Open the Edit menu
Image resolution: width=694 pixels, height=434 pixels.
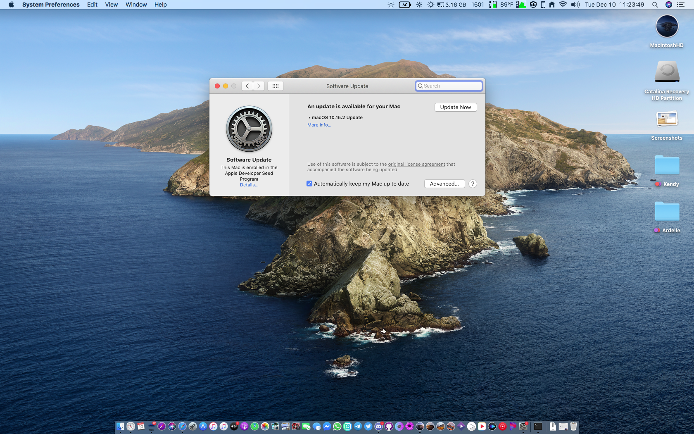[x=92, y=5]
